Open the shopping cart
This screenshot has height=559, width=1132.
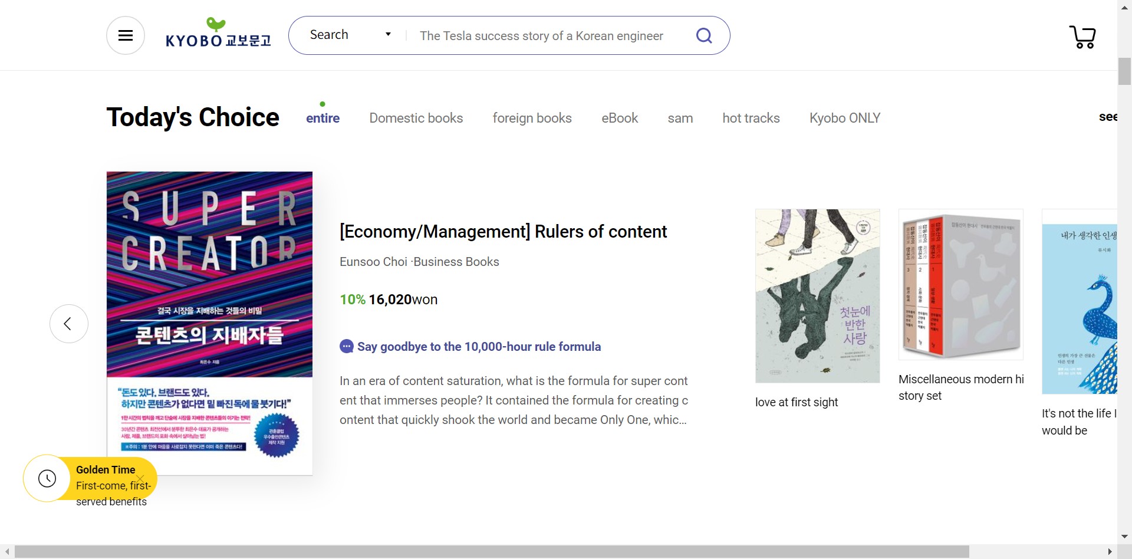(x=1082, y=37)
